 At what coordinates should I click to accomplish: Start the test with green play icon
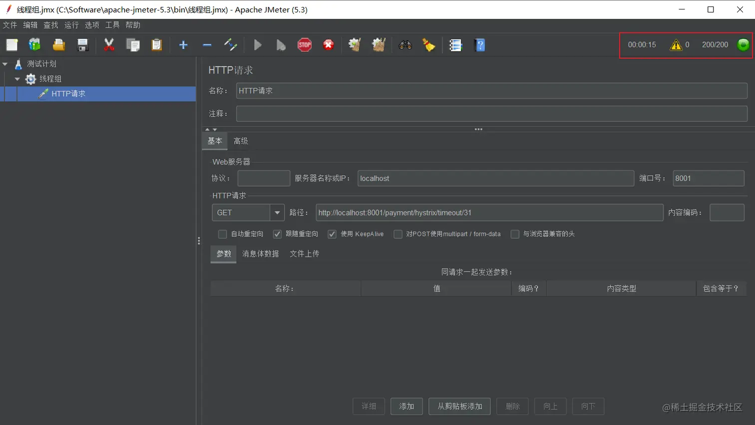[x=258, y=45]
